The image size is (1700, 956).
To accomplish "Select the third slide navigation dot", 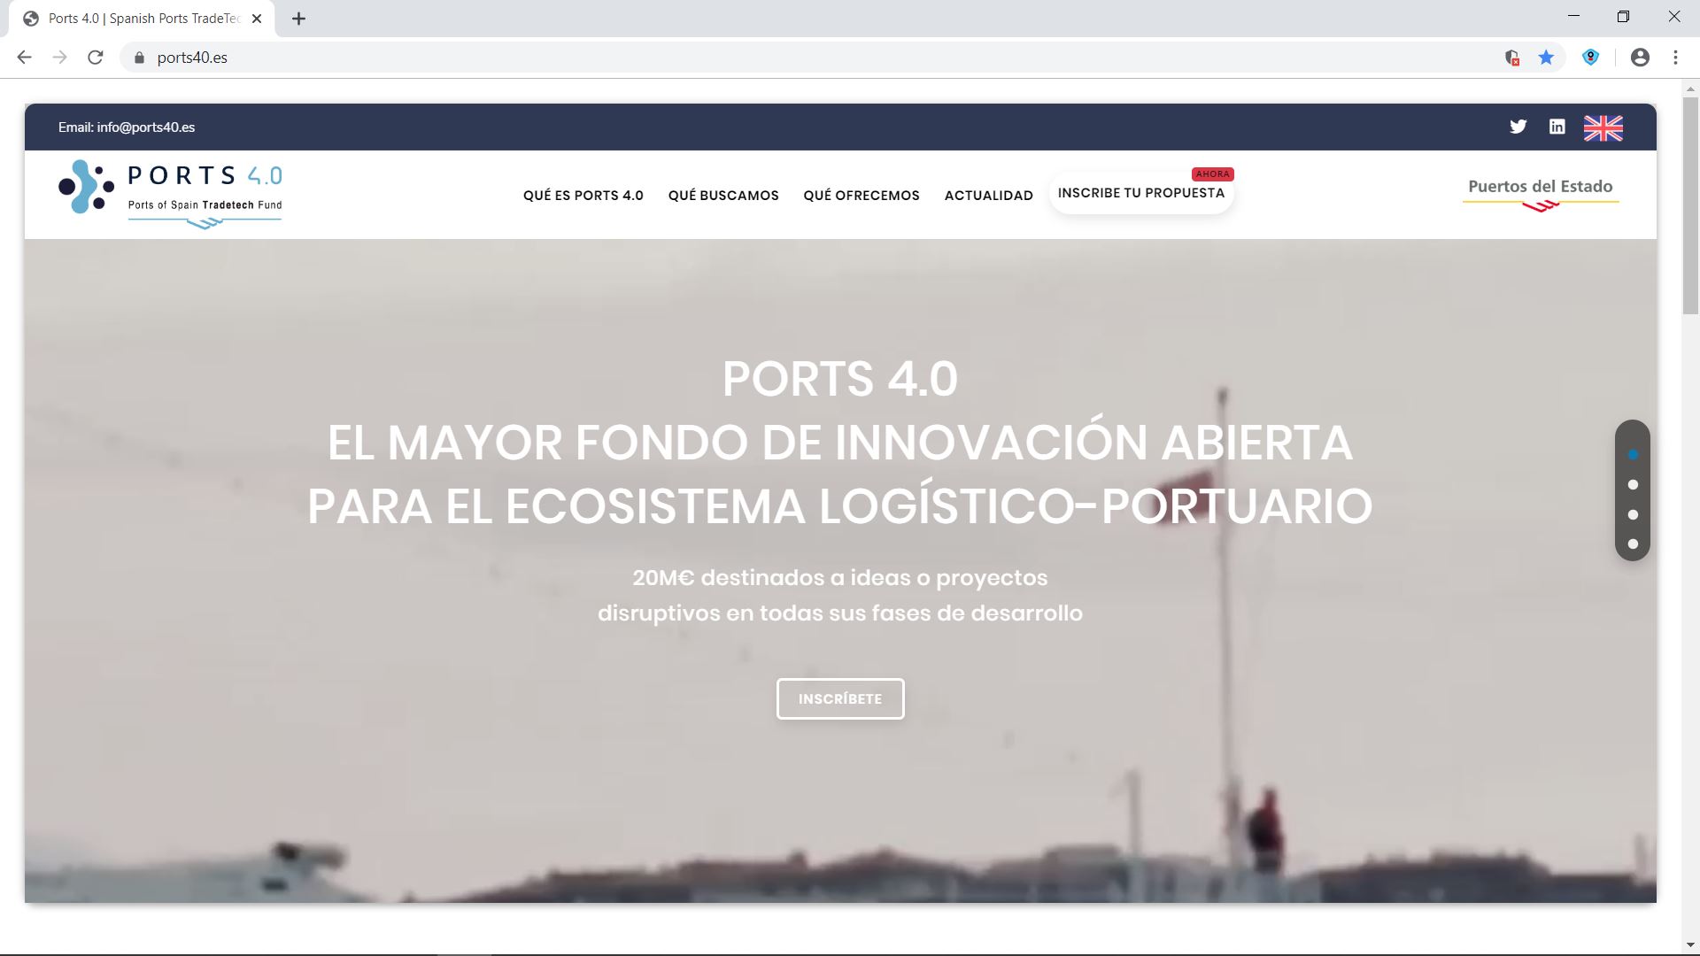I will 1633,514.
